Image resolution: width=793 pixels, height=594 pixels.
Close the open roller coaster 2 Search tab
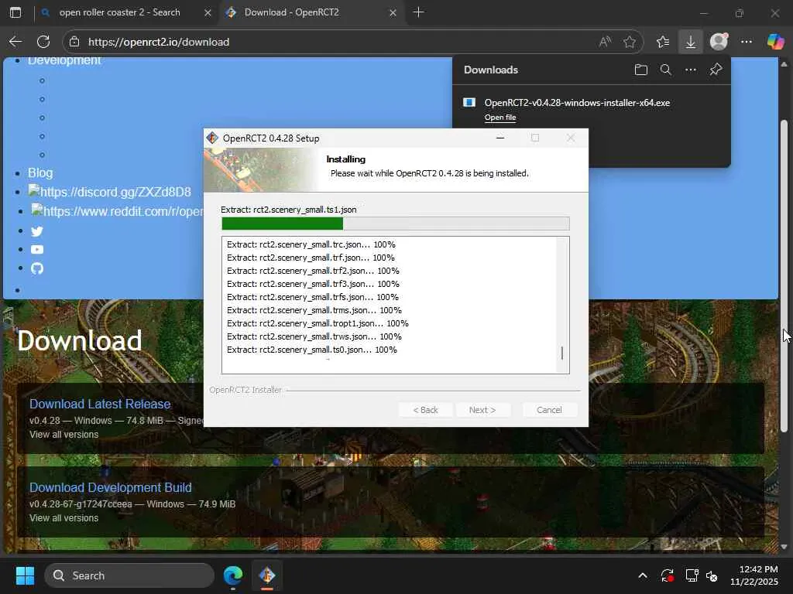coord(208,12)
